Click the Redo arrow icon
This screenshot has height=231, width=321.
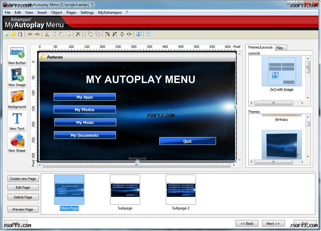pos(37,34)
